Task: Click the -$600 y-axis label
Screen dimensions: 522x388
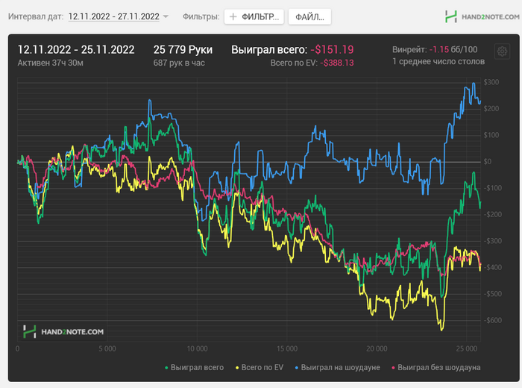Action: coord(493,320)
